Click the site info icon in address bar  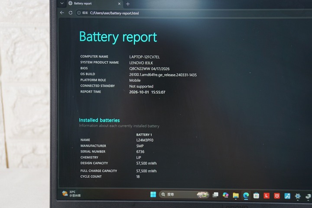[x=79, y=13]
